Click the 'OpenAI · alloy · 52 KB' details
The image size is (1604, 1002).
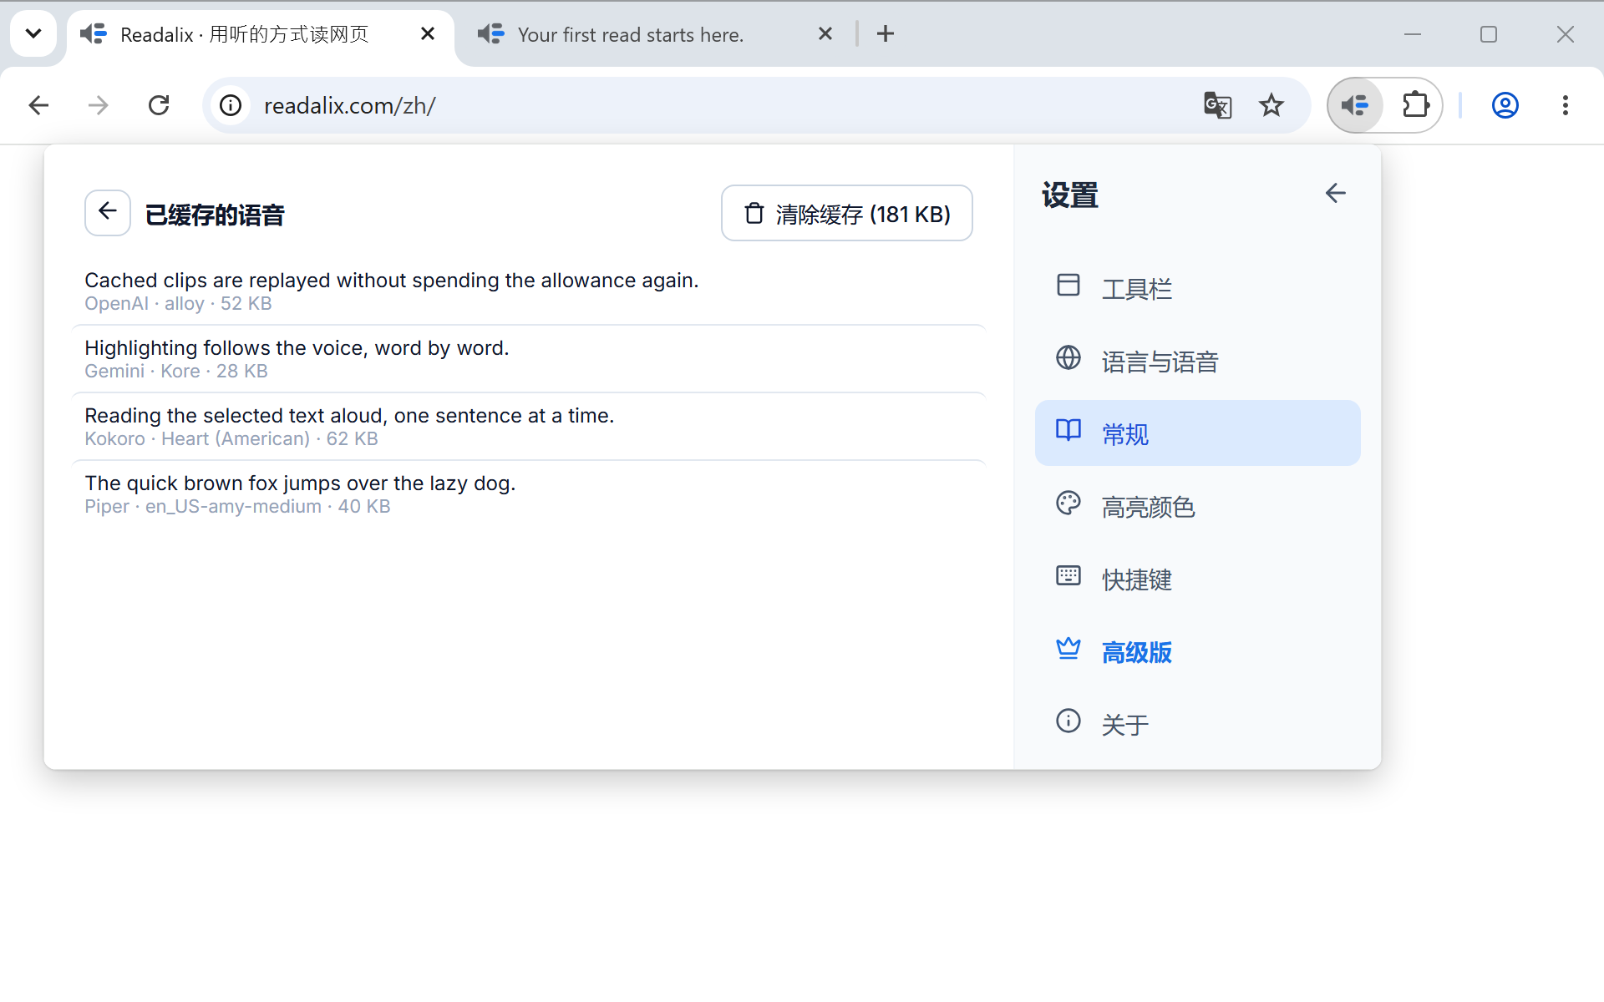tap(178, 304)
